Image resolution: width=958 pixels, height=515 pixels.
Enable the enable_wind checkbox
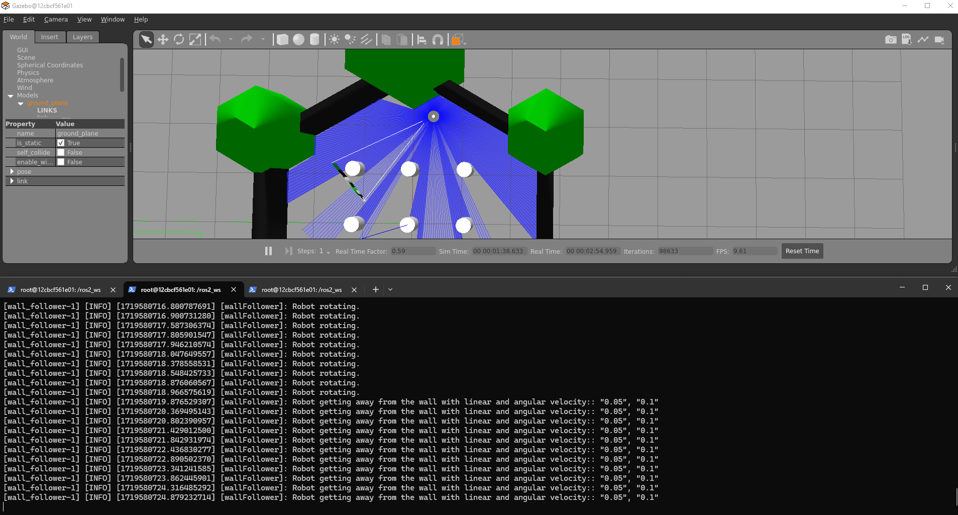61,162
